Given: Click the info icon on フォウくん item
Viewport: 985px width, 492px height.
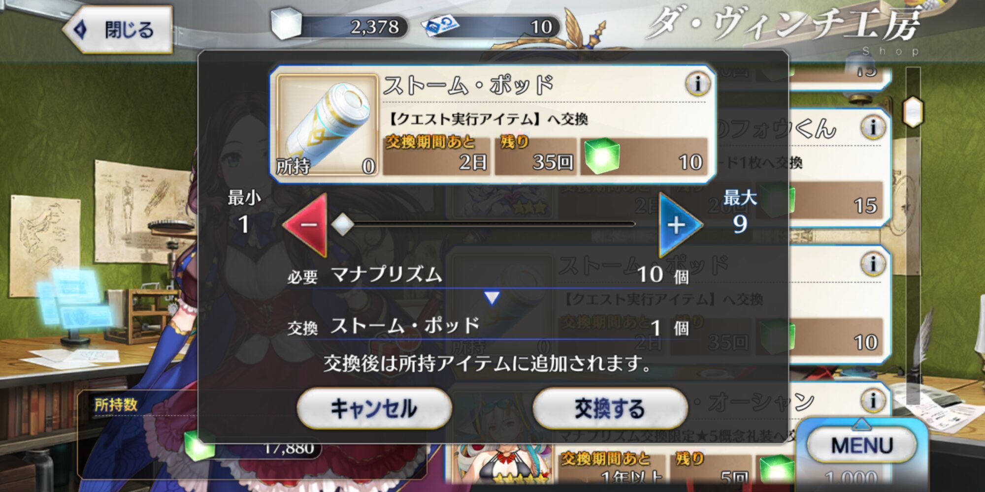Looking at the screenshot, I should click(873, 127).
